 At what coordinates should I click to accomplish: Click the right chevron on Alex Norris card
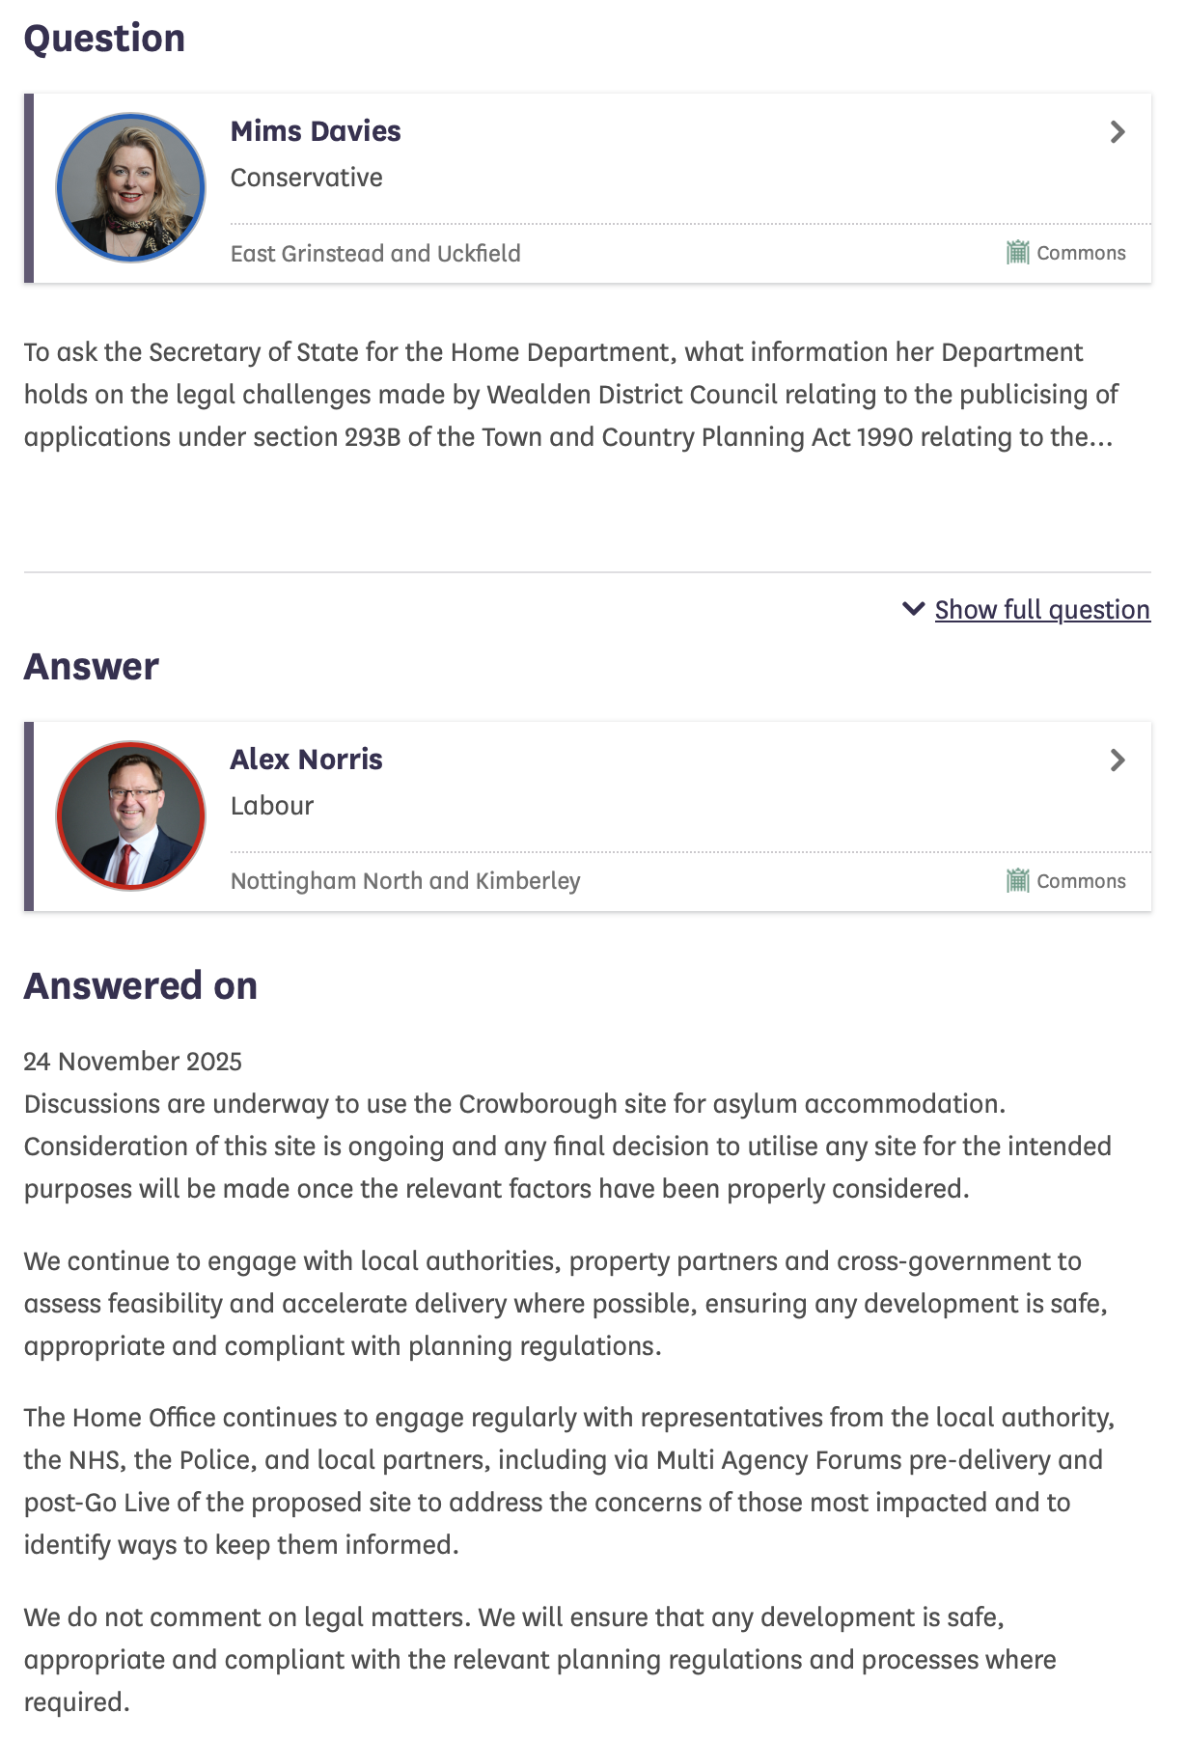pos(1118,760)
